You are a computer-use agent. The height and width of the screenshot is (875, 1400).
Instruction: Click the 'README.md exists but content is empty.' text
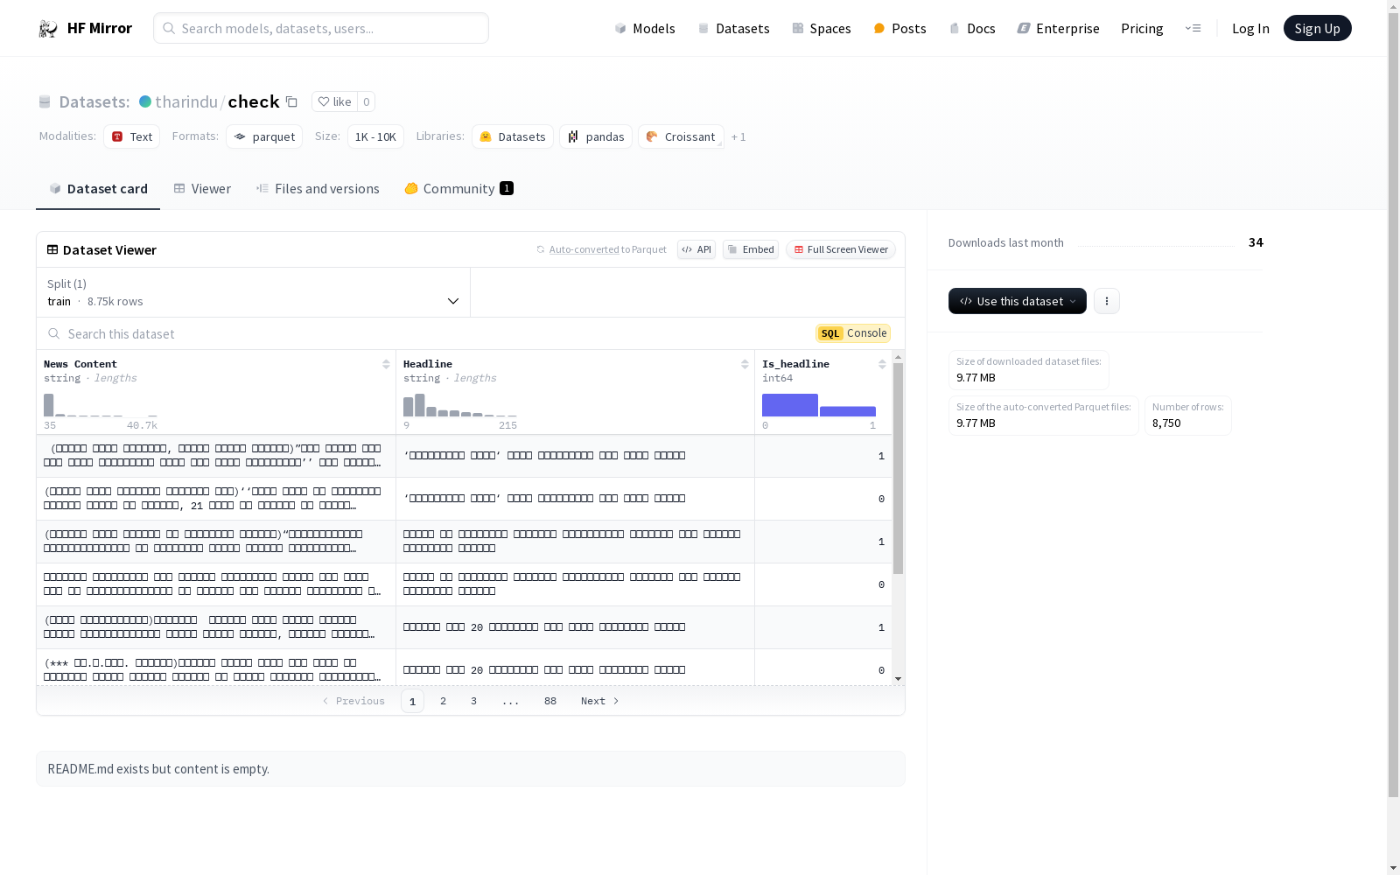point(158,768)
